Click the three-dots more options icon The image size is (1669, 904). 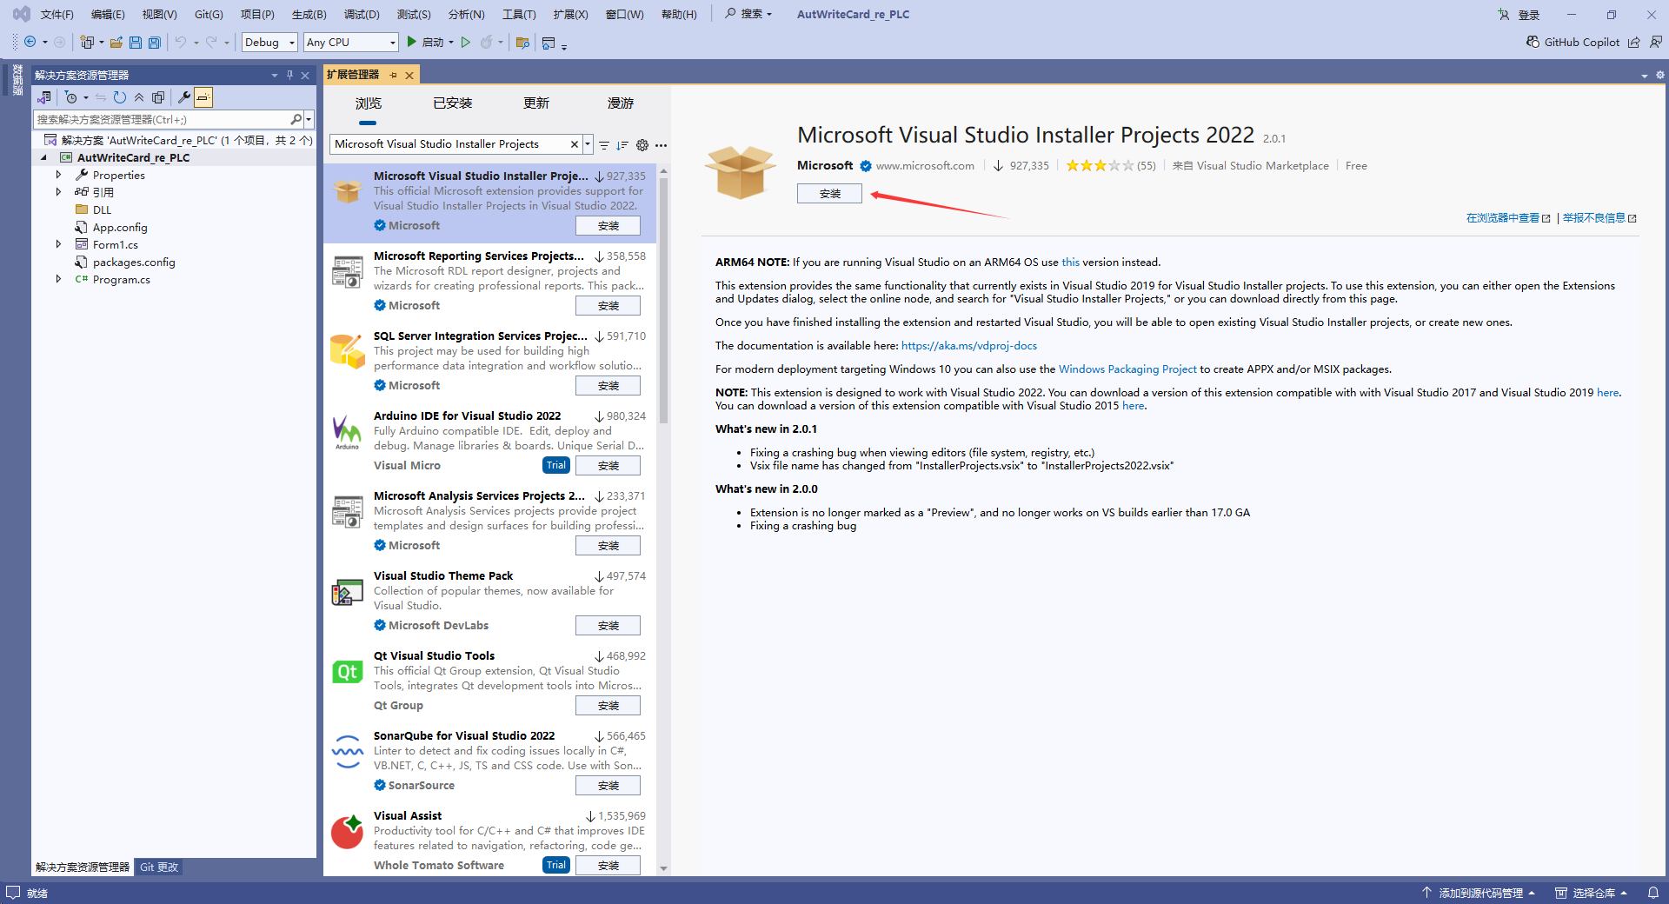coord(662,145)
